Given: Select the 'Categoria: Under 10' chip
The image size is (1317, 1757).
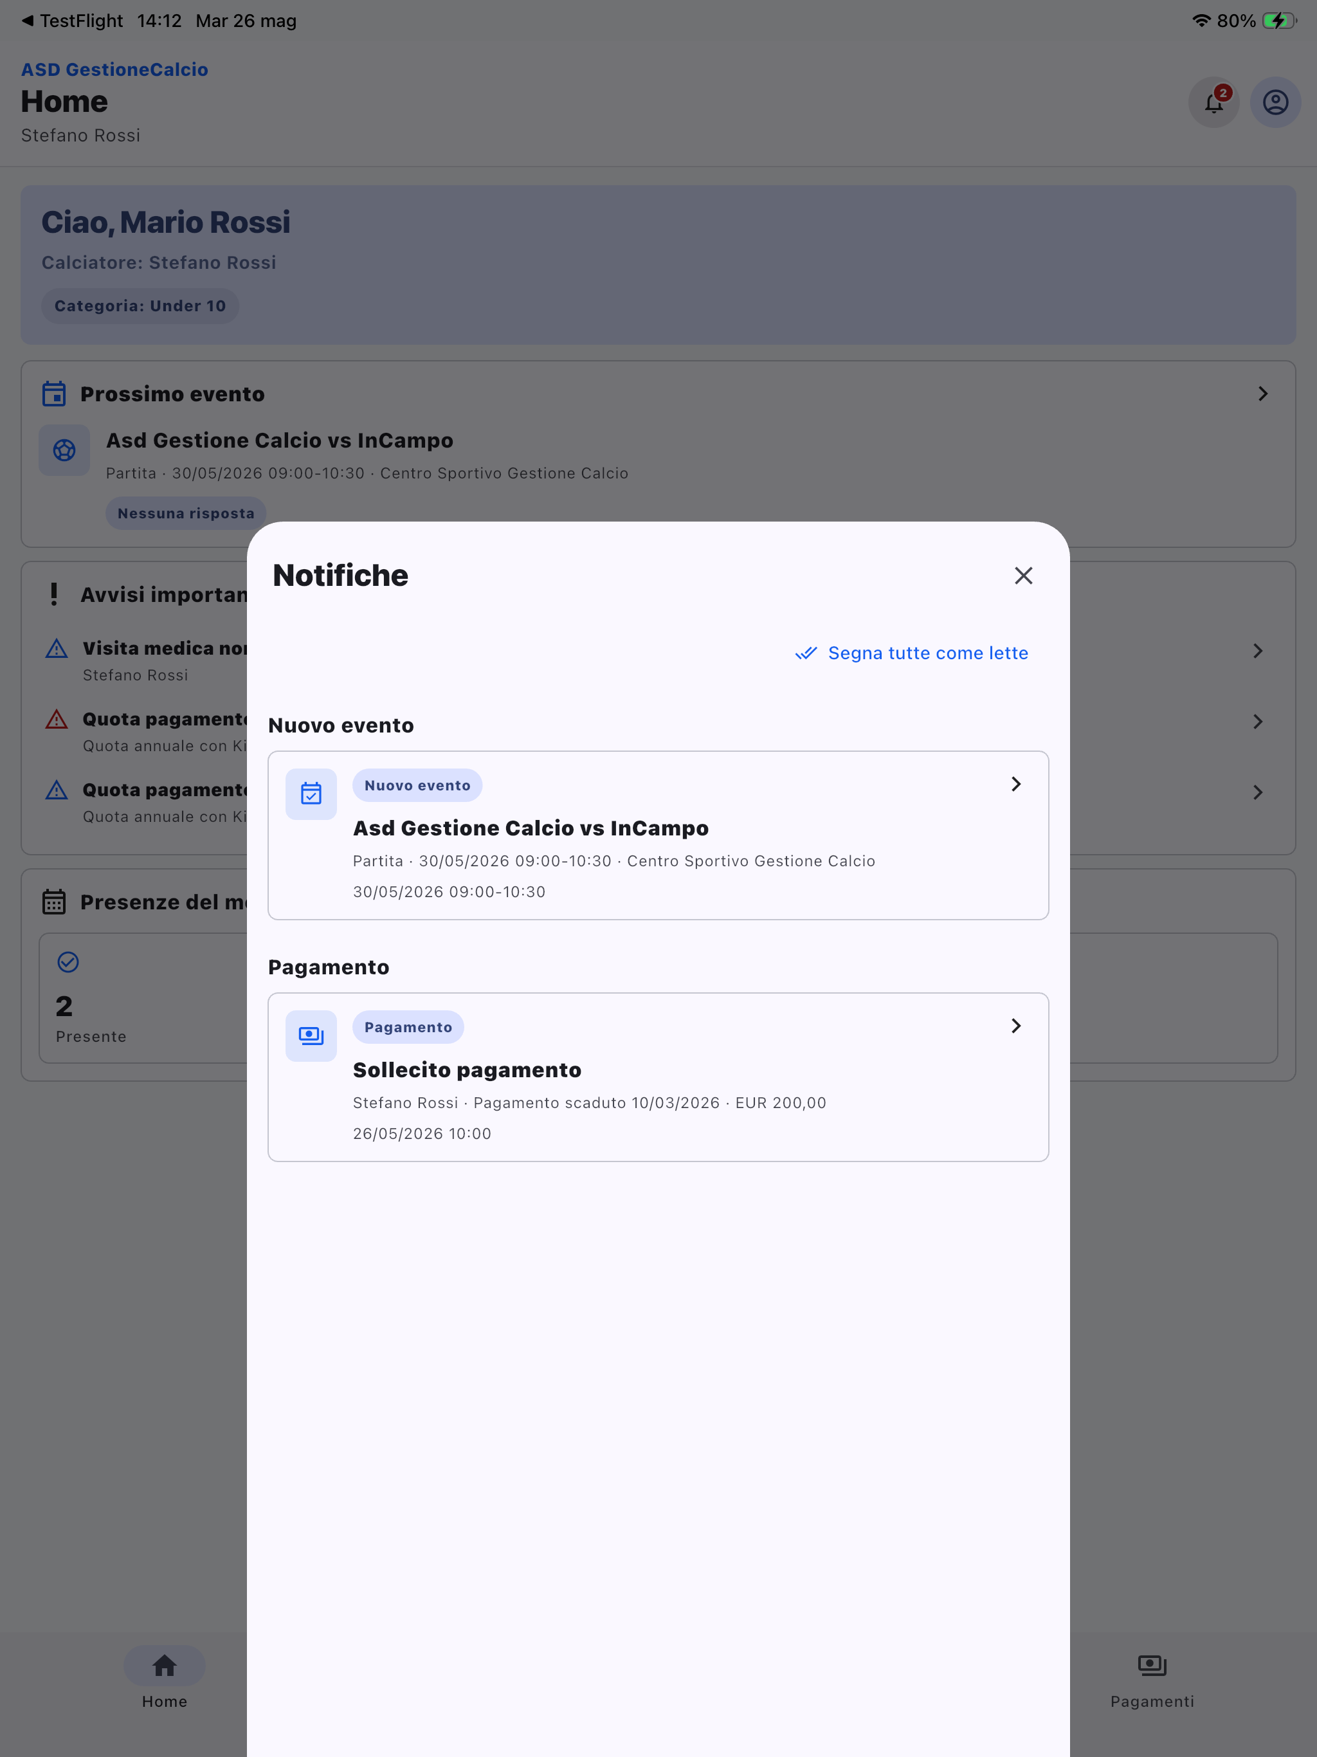Looking at the screenshot, I should (140, 306).
